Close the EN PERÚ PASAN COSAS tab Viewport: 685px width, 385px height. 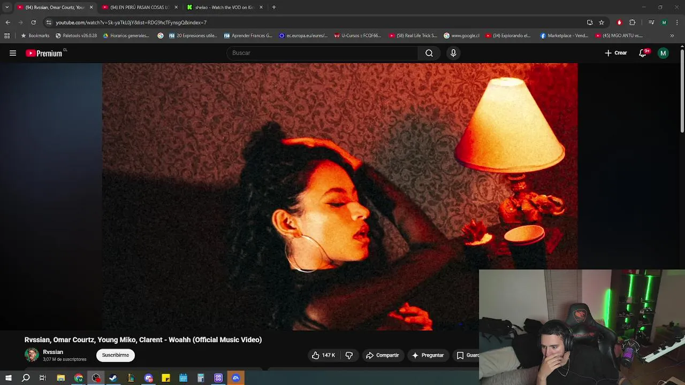pos(176,7)
